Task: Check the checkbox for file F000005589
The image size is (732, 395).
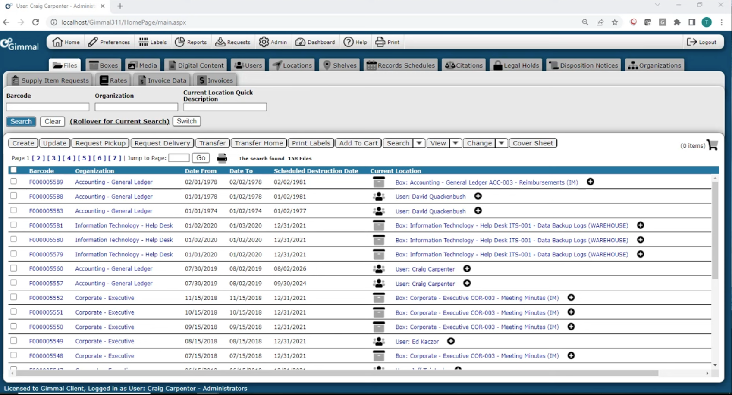Action: [13, 181]
